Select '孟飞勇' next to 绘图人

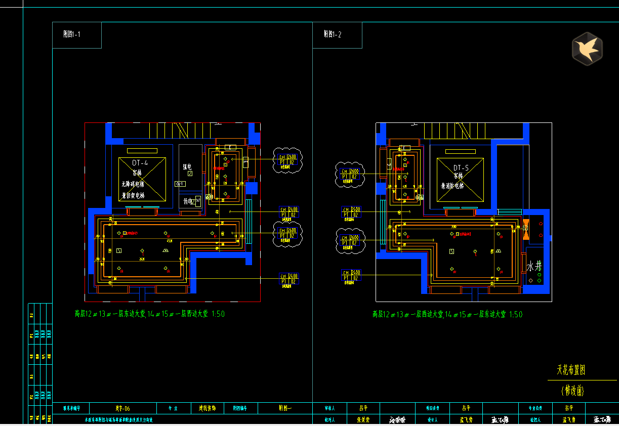(x=569, y=419)
